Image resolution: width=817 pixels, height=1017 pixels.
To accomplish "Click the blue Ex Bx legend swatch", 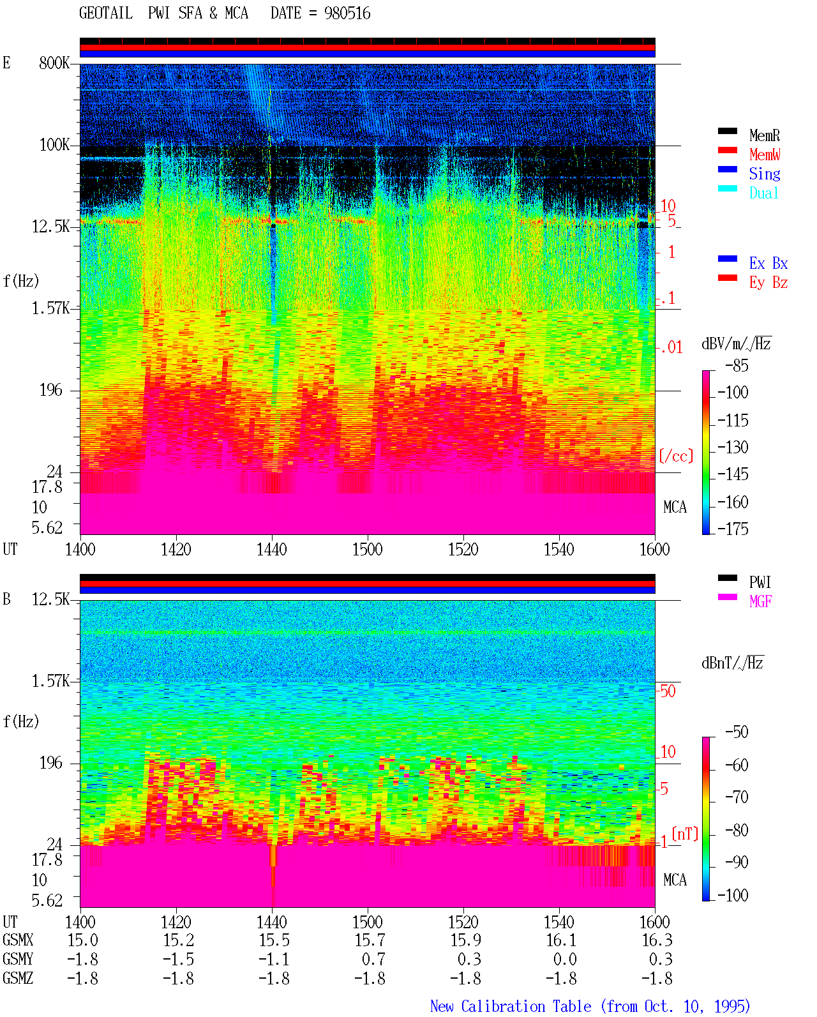I will tap(728, 259).
